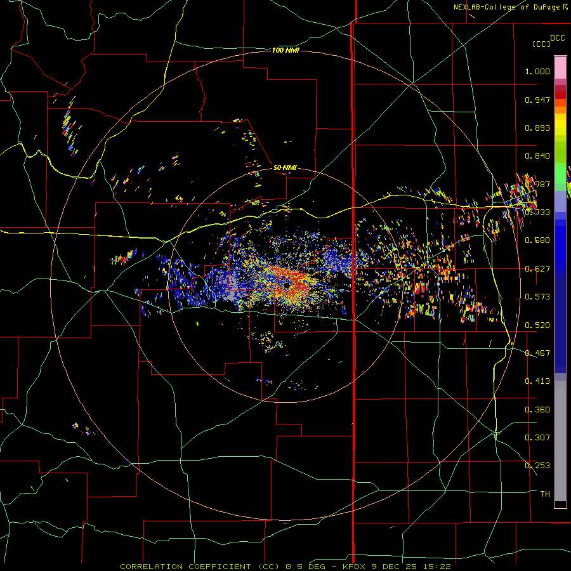Select the 0.467 scale value
Viewport: 571px width, 571px height.
pyautogui.click(x=537, y=353)
